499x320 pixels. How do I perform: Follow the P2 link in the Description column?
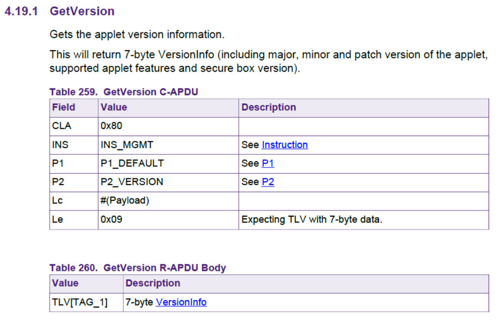tap(268, 182)
